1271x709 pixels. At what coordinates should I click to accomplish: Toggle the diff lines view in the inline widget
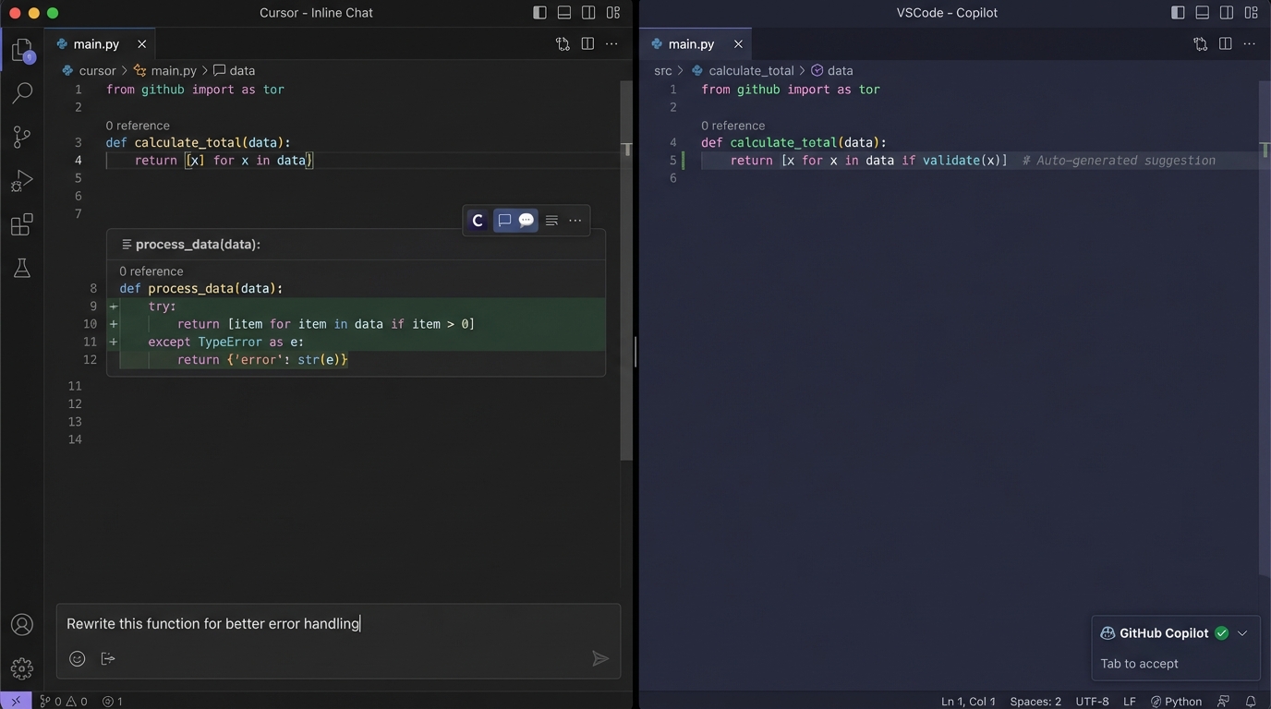[x=551, y=220]
